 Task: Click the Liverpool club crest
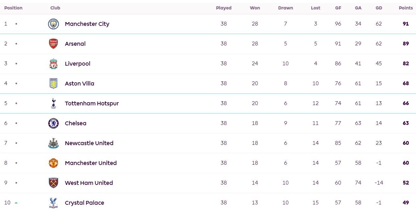[53, 64]
